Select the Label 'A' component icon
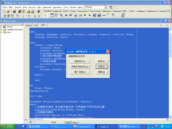The height and width of the screenshot is (129, 172). click(x=66, y=15)
